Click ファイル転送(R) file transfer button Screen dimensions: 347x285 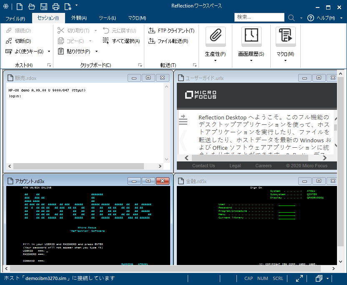pos(168,41)
